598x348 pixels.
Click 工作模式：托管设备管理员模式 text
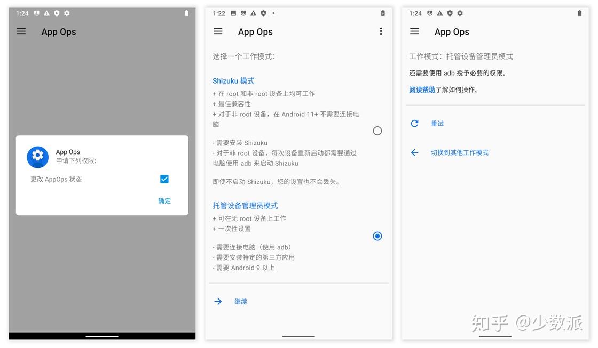click(x=461, y=56)
